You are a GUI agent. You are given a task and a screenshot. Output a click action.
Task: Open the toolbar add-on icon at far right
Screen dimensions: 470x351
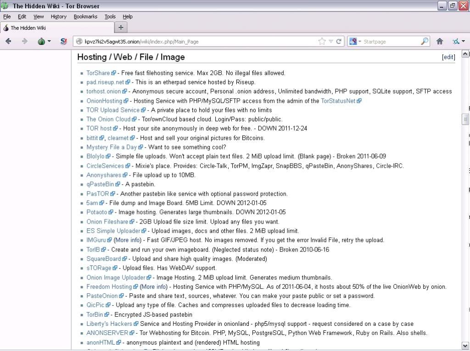456,41
